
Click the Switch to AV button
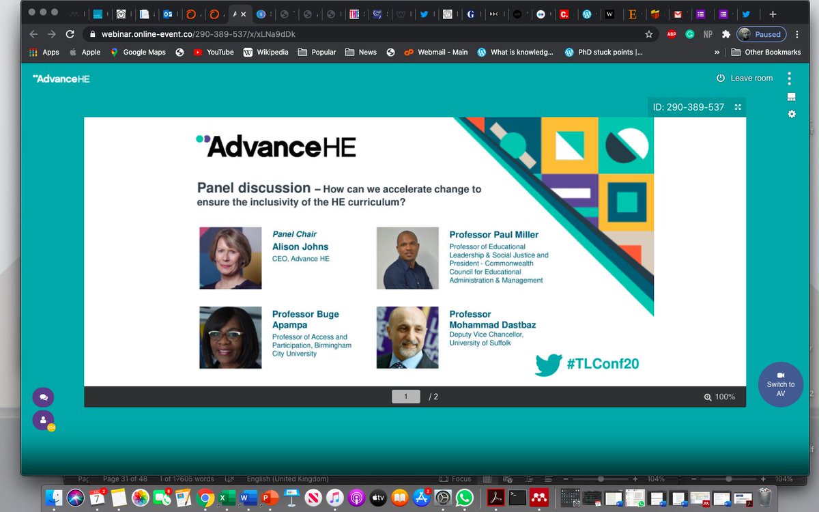(x=781, y=384)
